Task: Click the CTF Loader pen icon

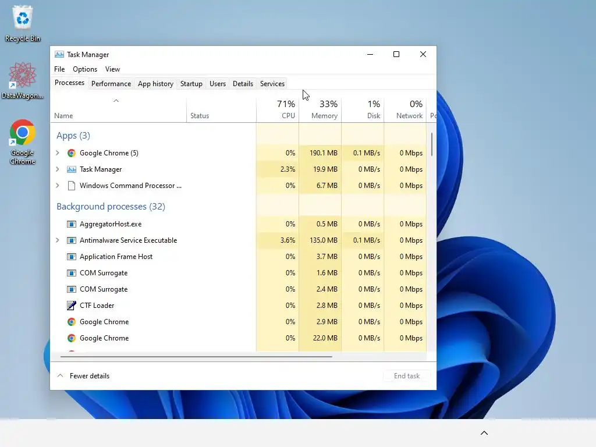Action: pos(71,305)
